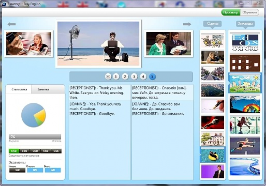Viewport: 266px width, 186px height.
Task: Open blue film strip episode thumbnail
Action: (x=245, y=167)
